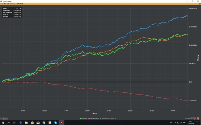
Task: Click the '$0,00' axis label
Action: pyautogui.click(x=191, y=82)
